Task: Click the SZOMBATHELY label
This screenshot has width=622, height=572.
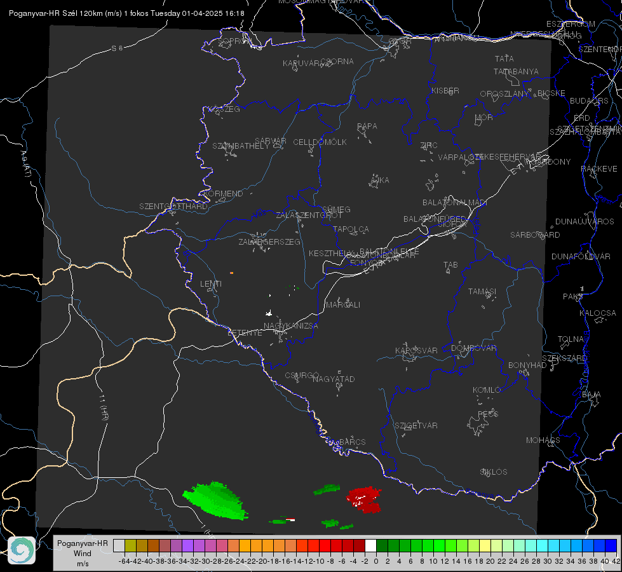Action: [241, 146]
